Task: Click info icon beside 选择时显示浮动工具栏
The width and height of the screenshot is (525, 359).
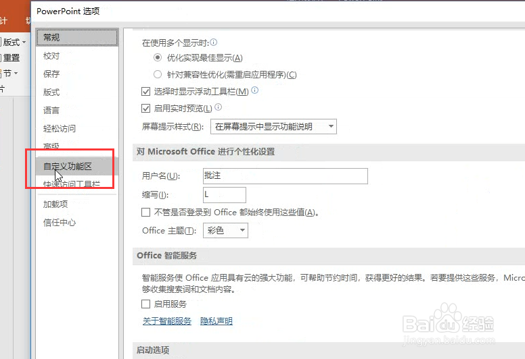Action: (255, 90)
